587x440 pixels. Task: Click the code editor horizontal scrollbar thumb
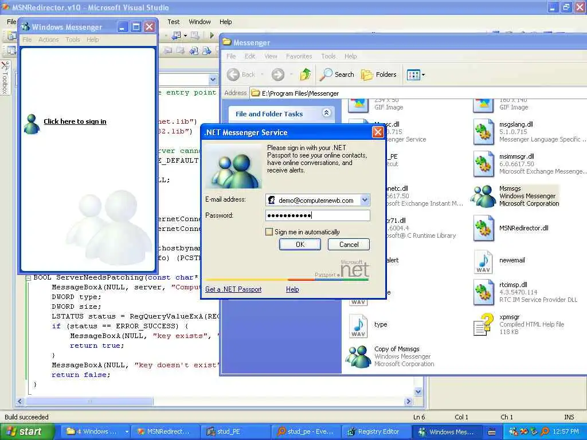[x=89, y=402]
